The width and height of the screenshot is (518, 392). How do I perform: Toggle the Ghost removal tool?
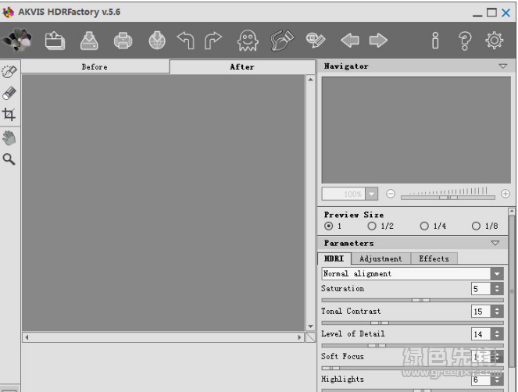pos(248,41)
